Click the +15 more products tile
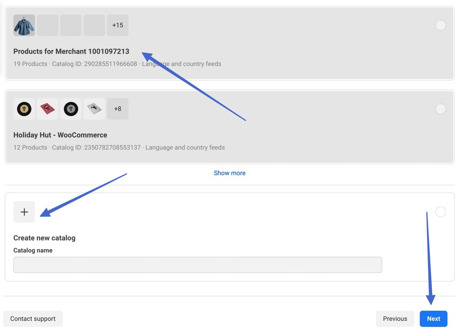464x336 pixels. coord(117,25)
